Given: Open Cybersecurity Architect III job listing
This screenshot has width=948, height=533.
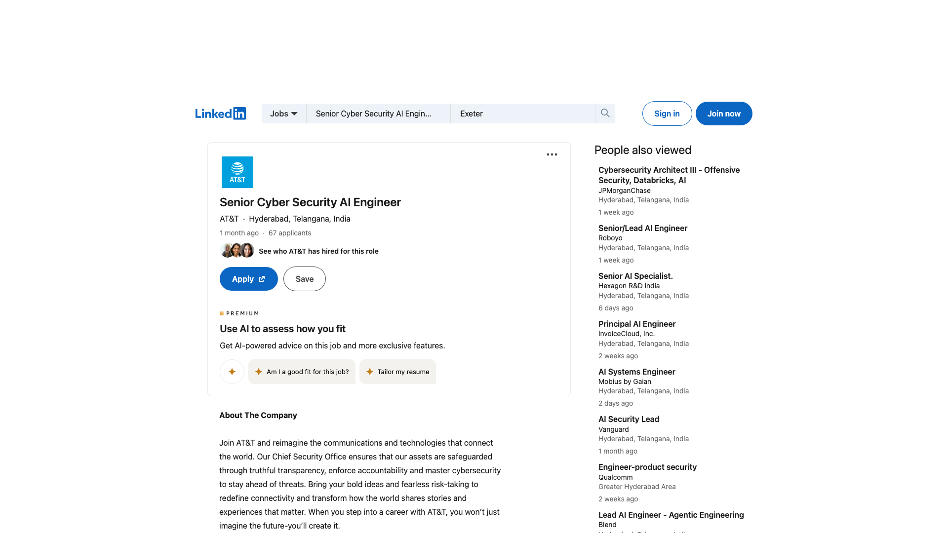Looking at the screenshot, I should pos(669,175).
